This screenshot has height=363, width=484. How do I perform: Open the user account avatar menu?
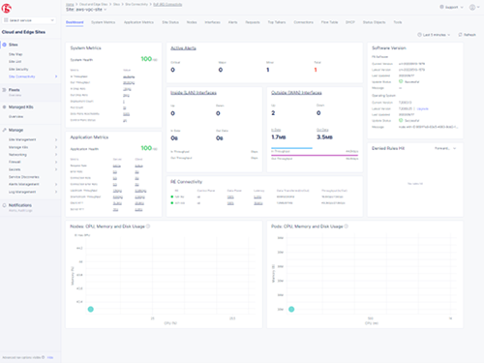(472, 7)
